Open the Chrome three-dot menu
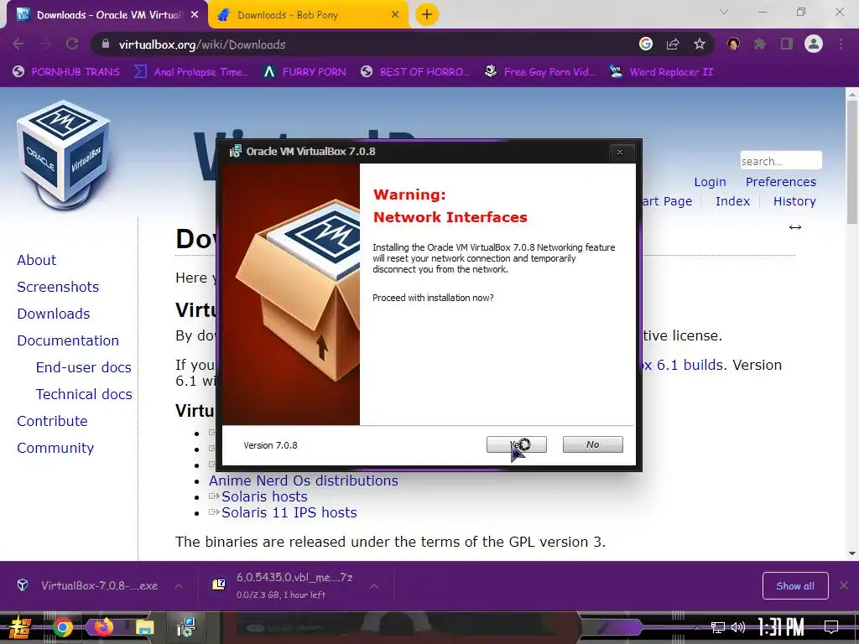The image size is (859, 644). (841, 44)
